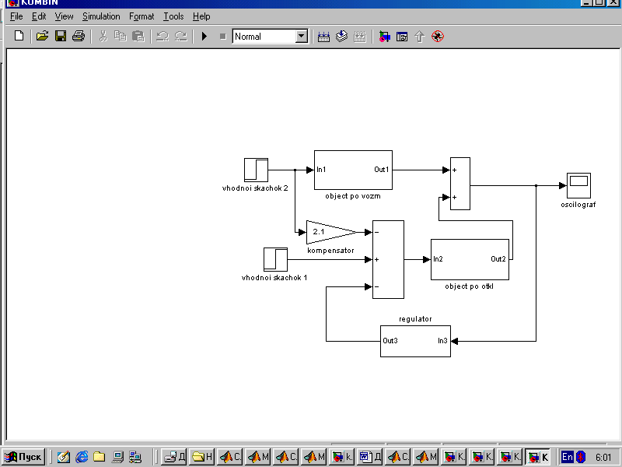622x467 pixels.
Task: Undo the last action
Action: click(x=162, y=36)
